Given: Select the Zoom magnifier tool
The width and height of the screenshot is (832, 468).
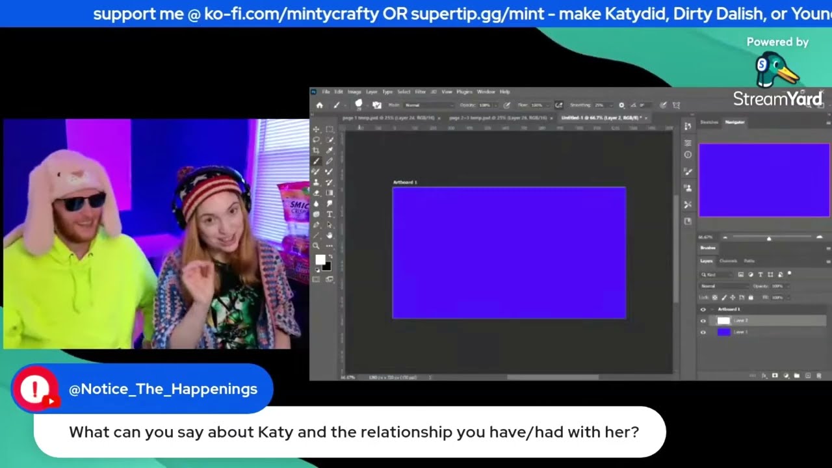Looking at the screenshot, I should pos(316,246).
